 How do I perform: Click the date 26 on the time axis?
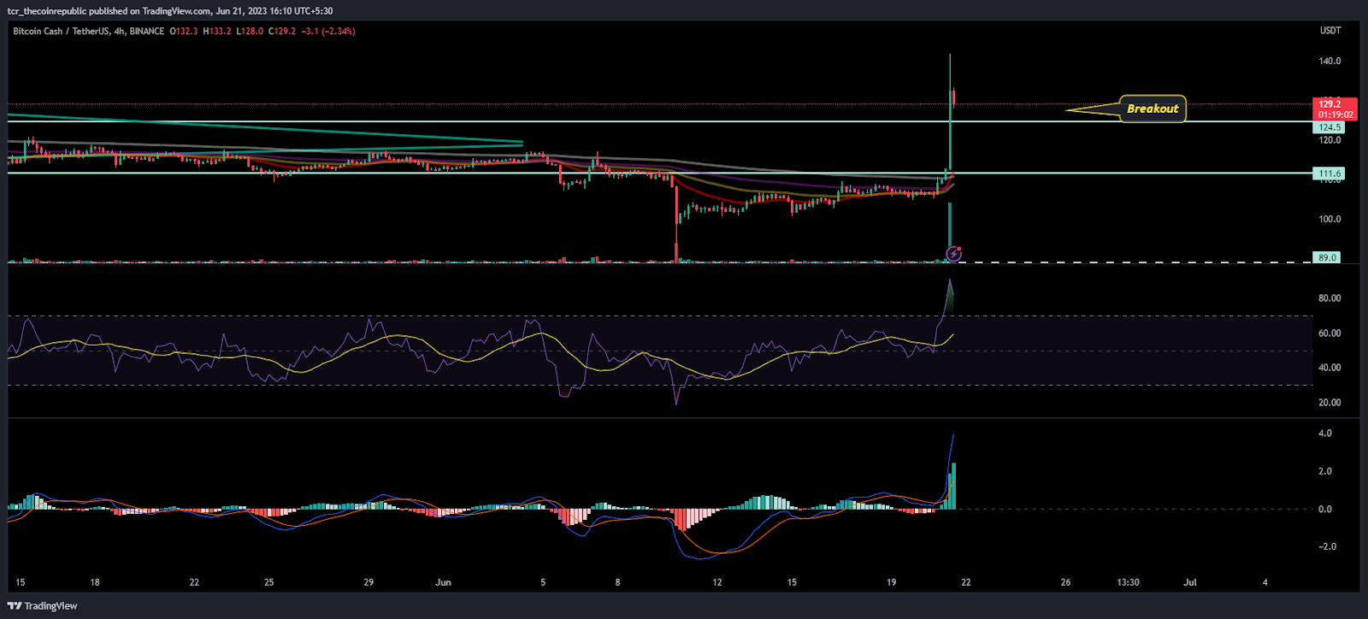[1065, 582]
